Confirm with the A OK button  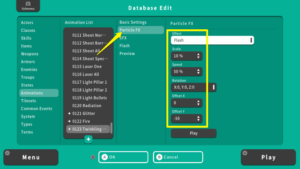pos(123,157)
